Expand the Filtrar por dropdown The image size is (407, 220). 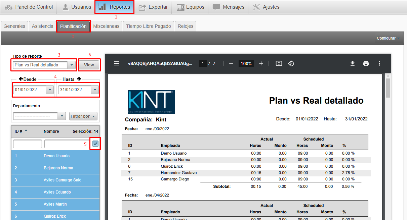point(83,116)
